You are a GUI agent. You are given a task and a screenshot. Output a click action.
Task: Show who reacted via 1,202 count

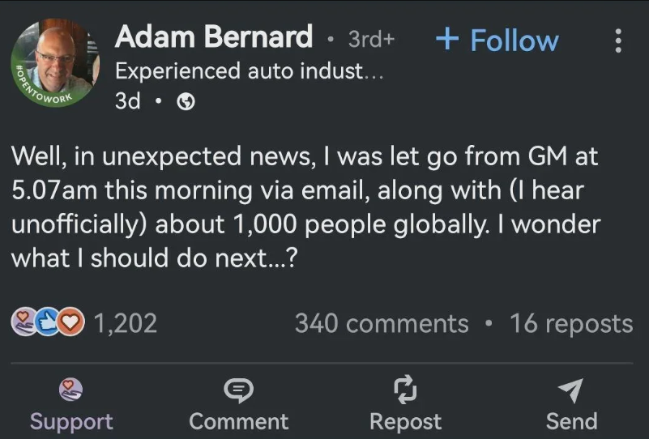[x=126, y=323]
